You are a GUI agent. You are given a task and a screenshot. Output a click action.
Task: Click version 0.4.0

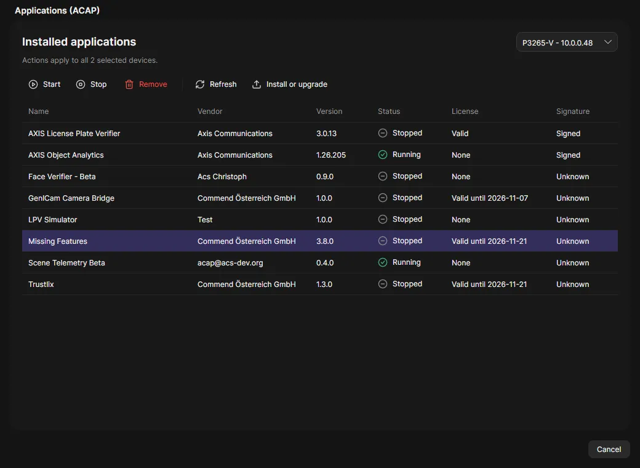pyautogui.click(x=325, y=263)
